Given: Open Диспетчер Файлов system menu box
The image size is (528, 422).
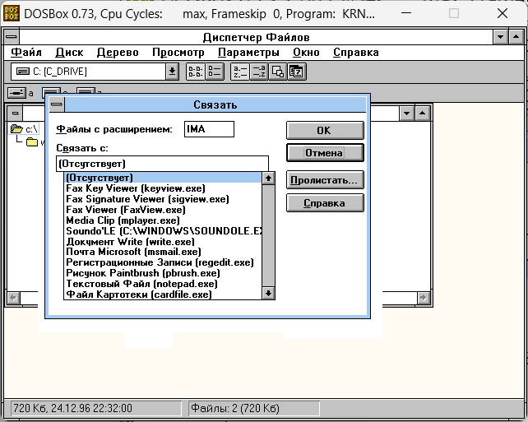Looking at the screenshot, I should pyautogui.click(x=12, y=37).
